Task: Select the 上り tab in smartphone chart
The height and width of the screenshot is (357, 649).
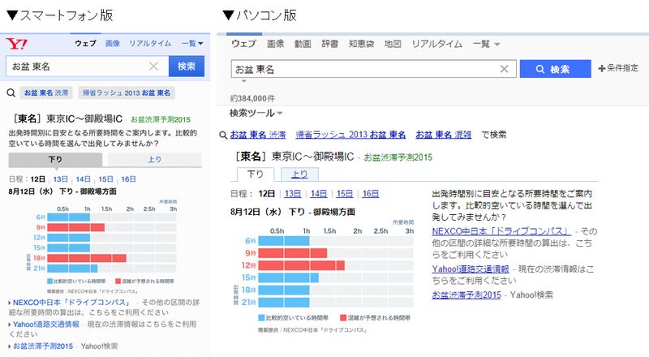Action: pyautogui.click(x=154, y=160)
